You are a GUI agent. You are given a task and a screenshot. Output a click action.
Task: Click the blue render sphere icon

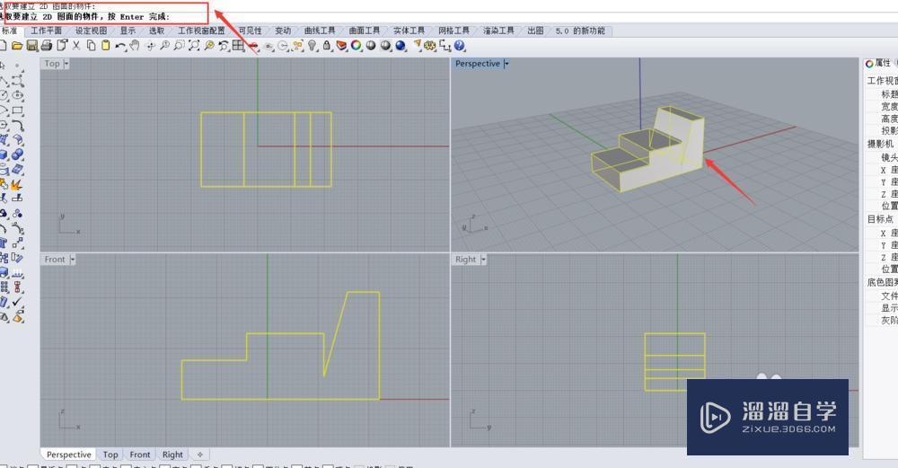click(x=401, y=45)
